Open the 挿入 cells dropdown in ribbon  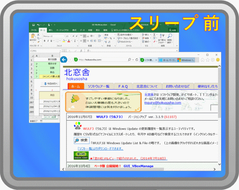(x=146, y=35)
